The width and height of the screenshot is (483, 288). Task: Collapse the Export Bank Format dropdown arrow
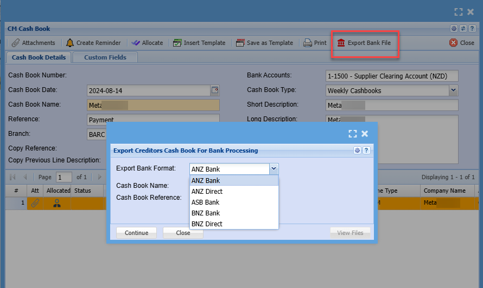tap(274, 169)
